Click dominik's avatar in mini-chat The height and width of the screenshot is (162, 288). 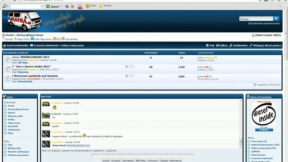tap(46, 115)
